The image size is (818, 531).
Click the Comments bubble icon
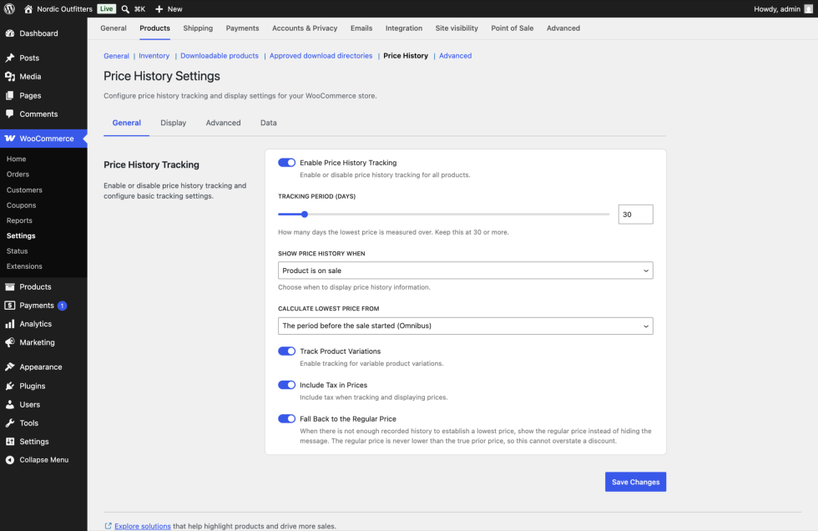tap(10, 114)
